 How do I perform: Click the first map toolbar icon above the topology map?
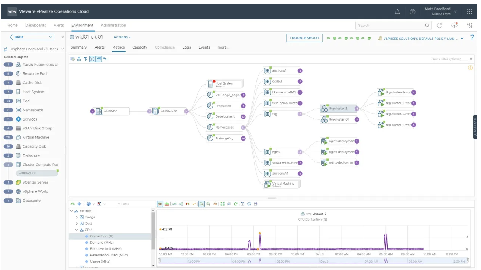[72, 59]
